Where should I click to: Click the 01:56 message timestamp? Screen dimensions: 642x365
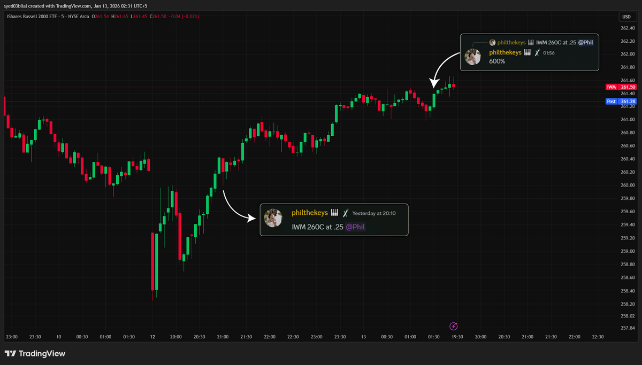coord(549,53)
